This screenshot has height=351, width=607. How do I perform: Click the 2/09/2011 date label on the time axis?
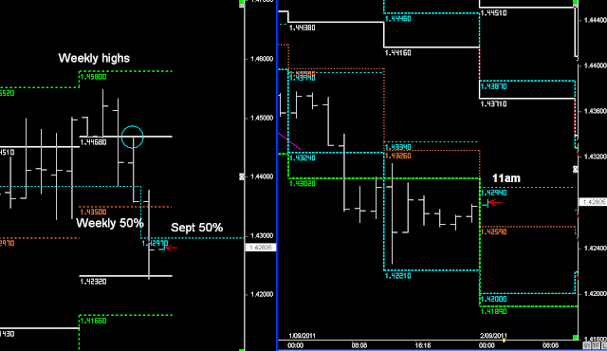click(x=493, y=336)
